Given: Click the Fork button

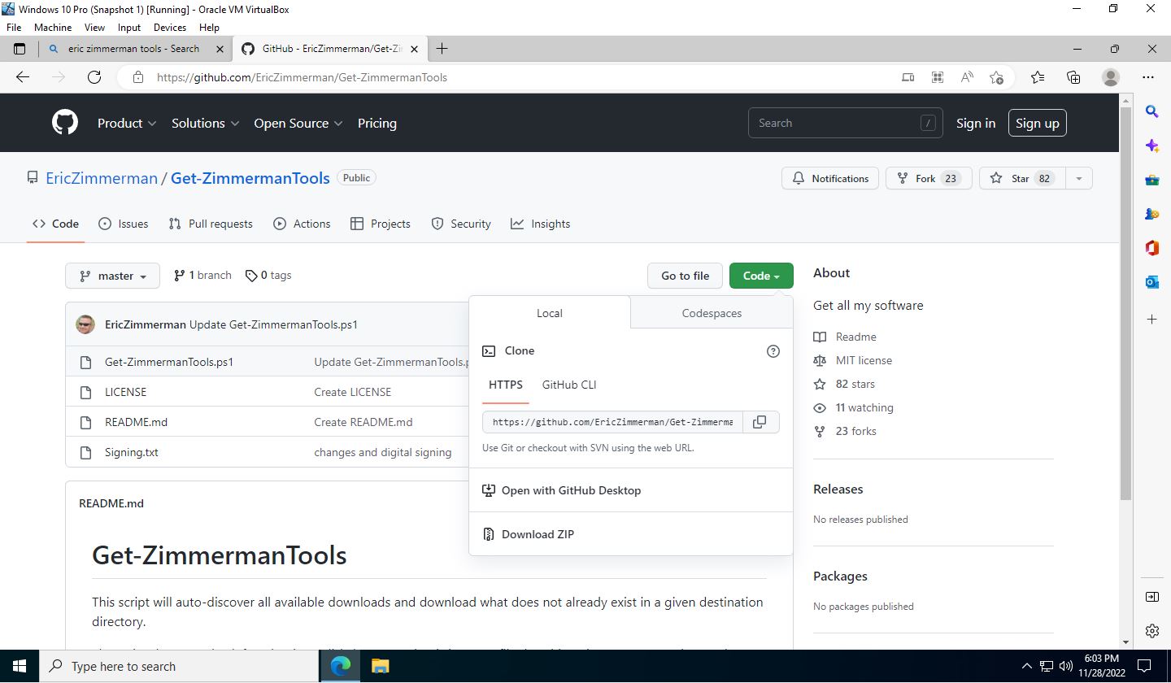Looking at the screenshot, I should point(929,178).
